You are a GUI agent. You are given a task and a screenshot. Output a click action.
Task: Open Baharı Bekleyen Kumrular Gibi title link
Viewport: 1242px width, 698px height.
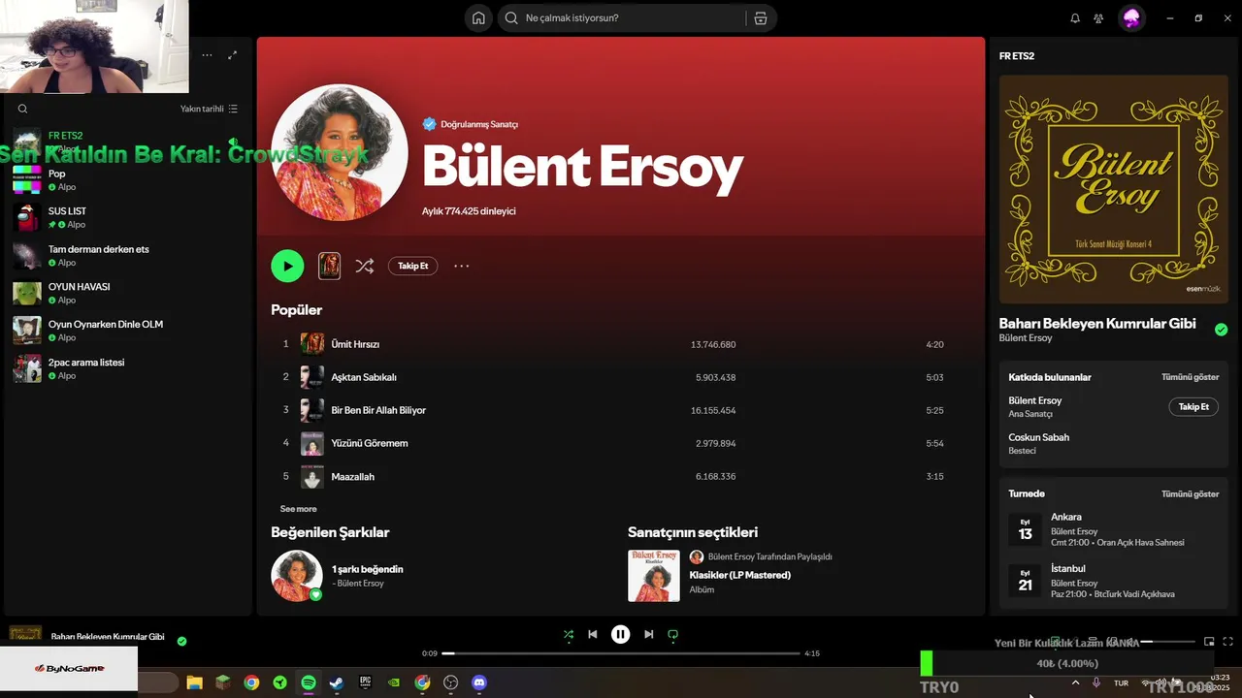pos(1097,324)
